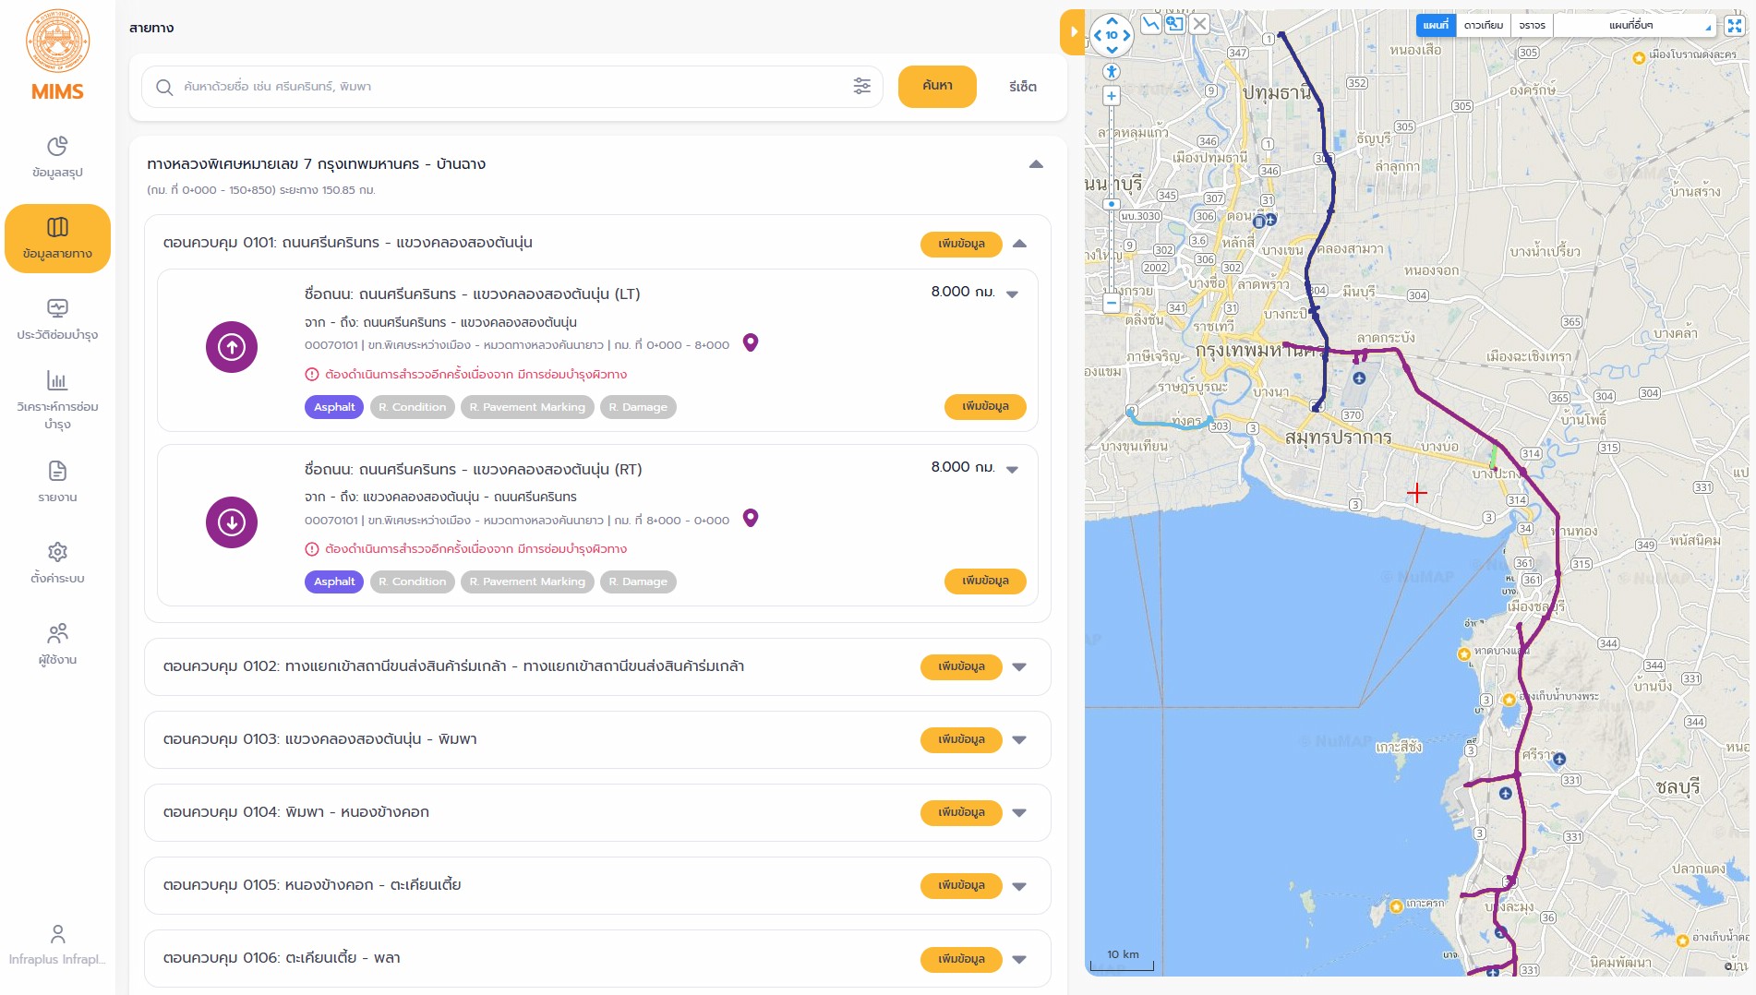Viewport: 1756px width, 995px height.
Task: Click the map fullscreen icon
Action: [1734, 26]
